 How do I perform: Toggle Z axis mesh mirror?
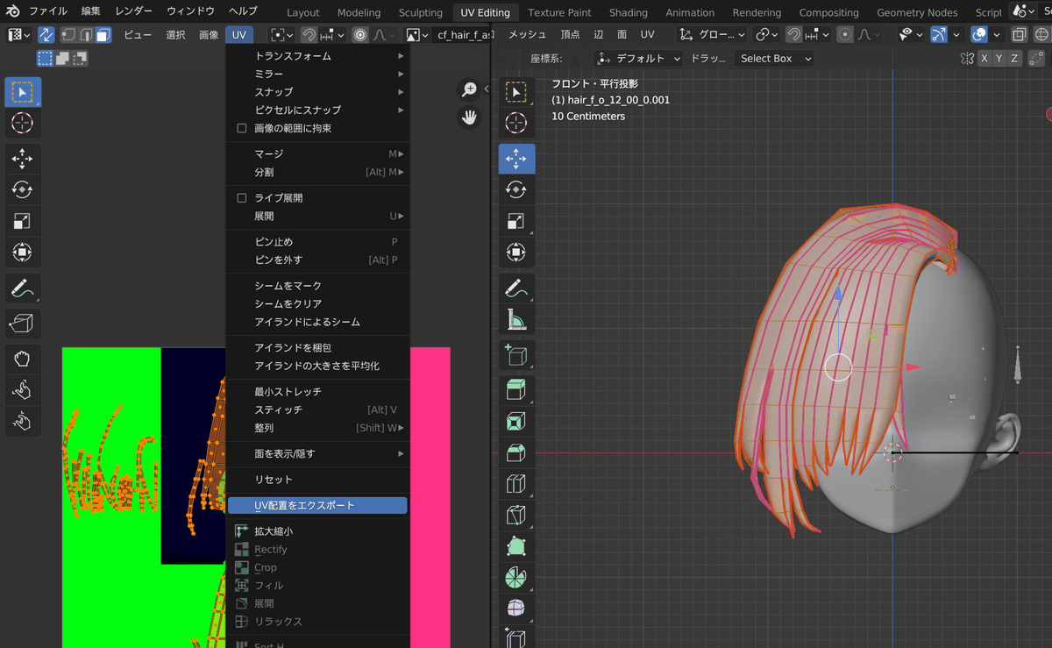point(1014,59)
